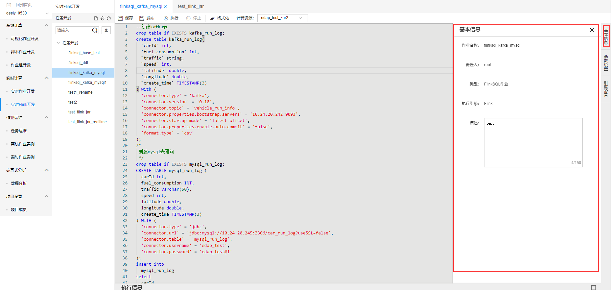
Task: Click the FlinkSQL作业 type value
Action: pos(496,84)
